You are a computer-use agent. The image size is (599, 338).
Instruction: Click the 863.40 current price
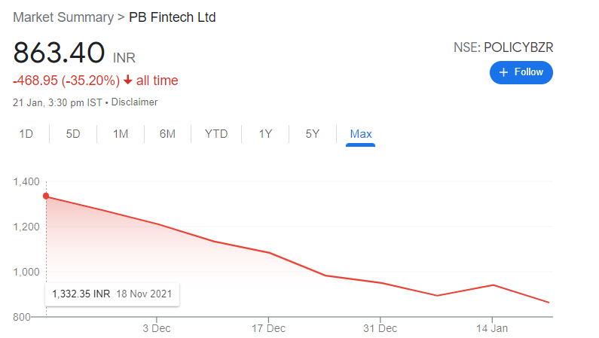tap(59, 52)
